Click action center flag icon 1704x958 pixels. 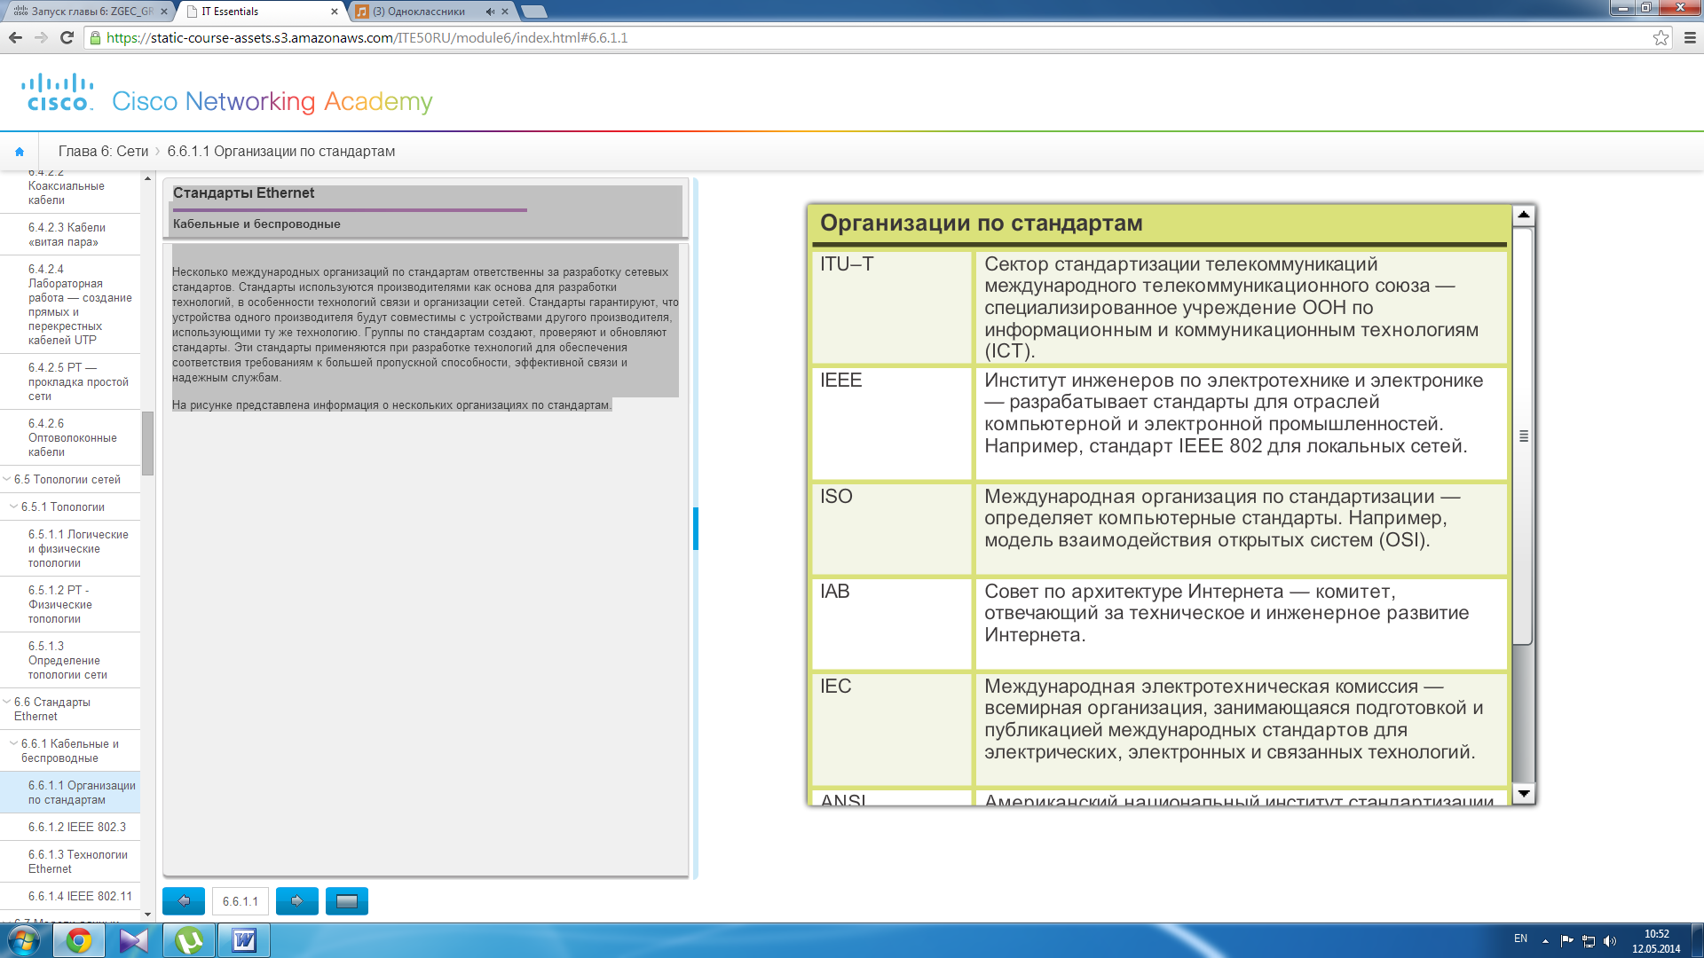click(x=1566, y=941)
